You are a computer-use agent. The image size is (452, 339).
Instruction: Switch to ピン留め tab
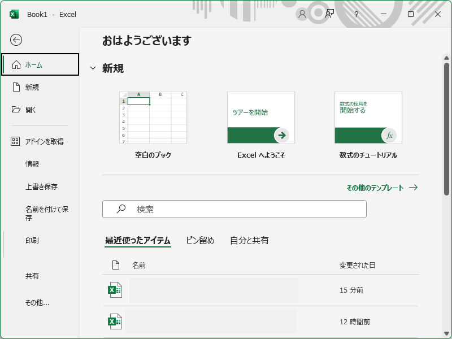click(200, 241)
